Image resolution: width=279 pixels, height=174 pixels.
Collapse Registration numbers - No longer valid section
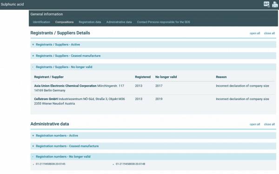(x=153, y=157)
